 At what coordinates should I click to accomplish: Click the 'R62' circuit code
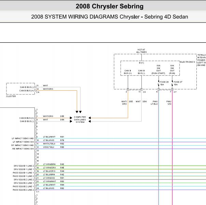coord(62,188)
